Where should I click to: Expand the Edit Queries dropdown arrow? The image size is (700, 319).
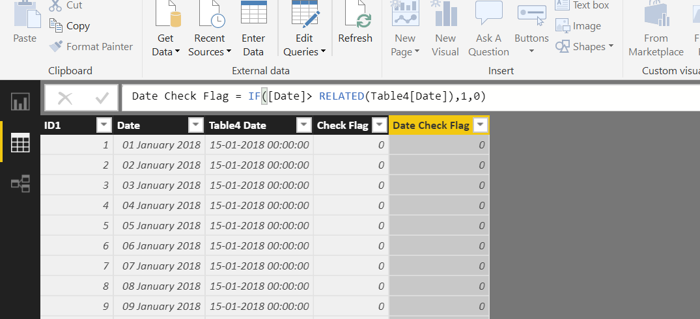(323, 51)
